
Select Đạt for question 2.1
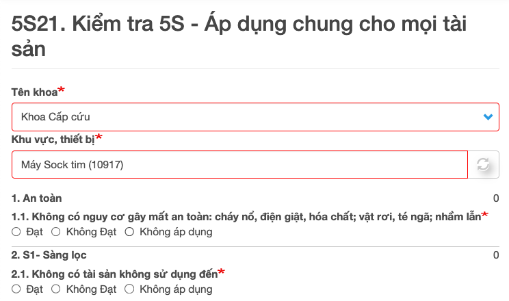coord(16,289)
